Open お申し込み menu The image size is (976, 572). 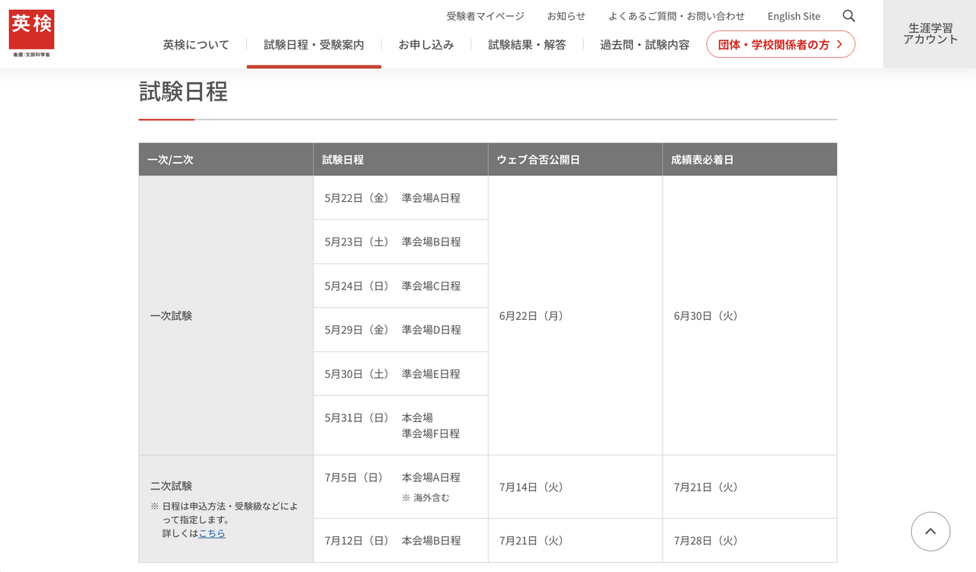426,45
